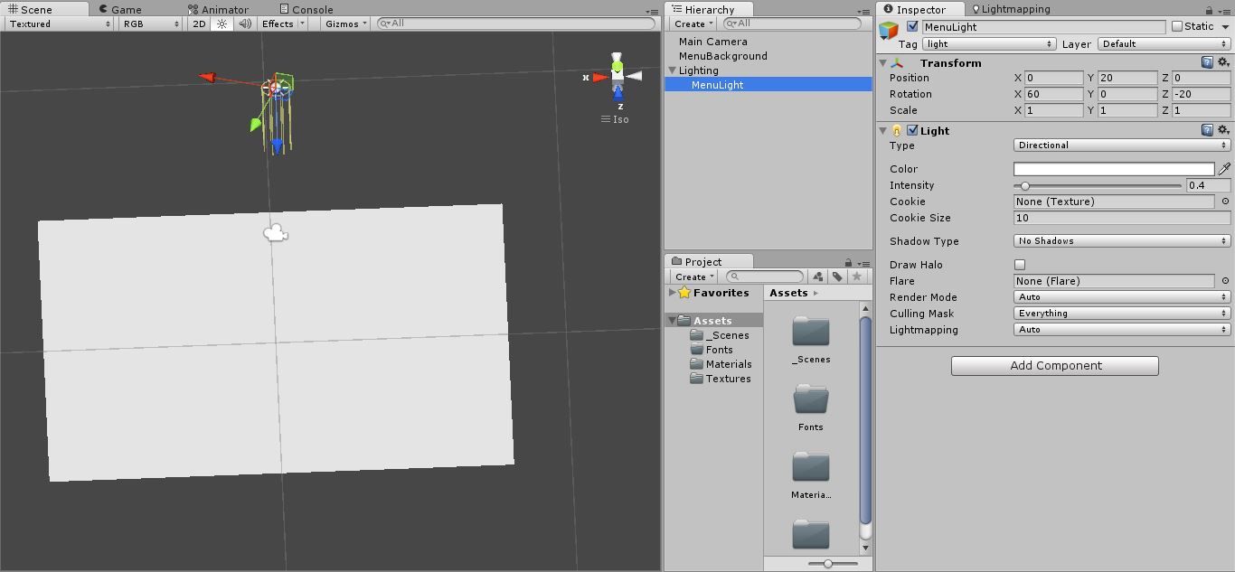This screenshot has height=572, width=1235.
Task: Toggle 2D Scene view mode
Action: tap(197, 23)
